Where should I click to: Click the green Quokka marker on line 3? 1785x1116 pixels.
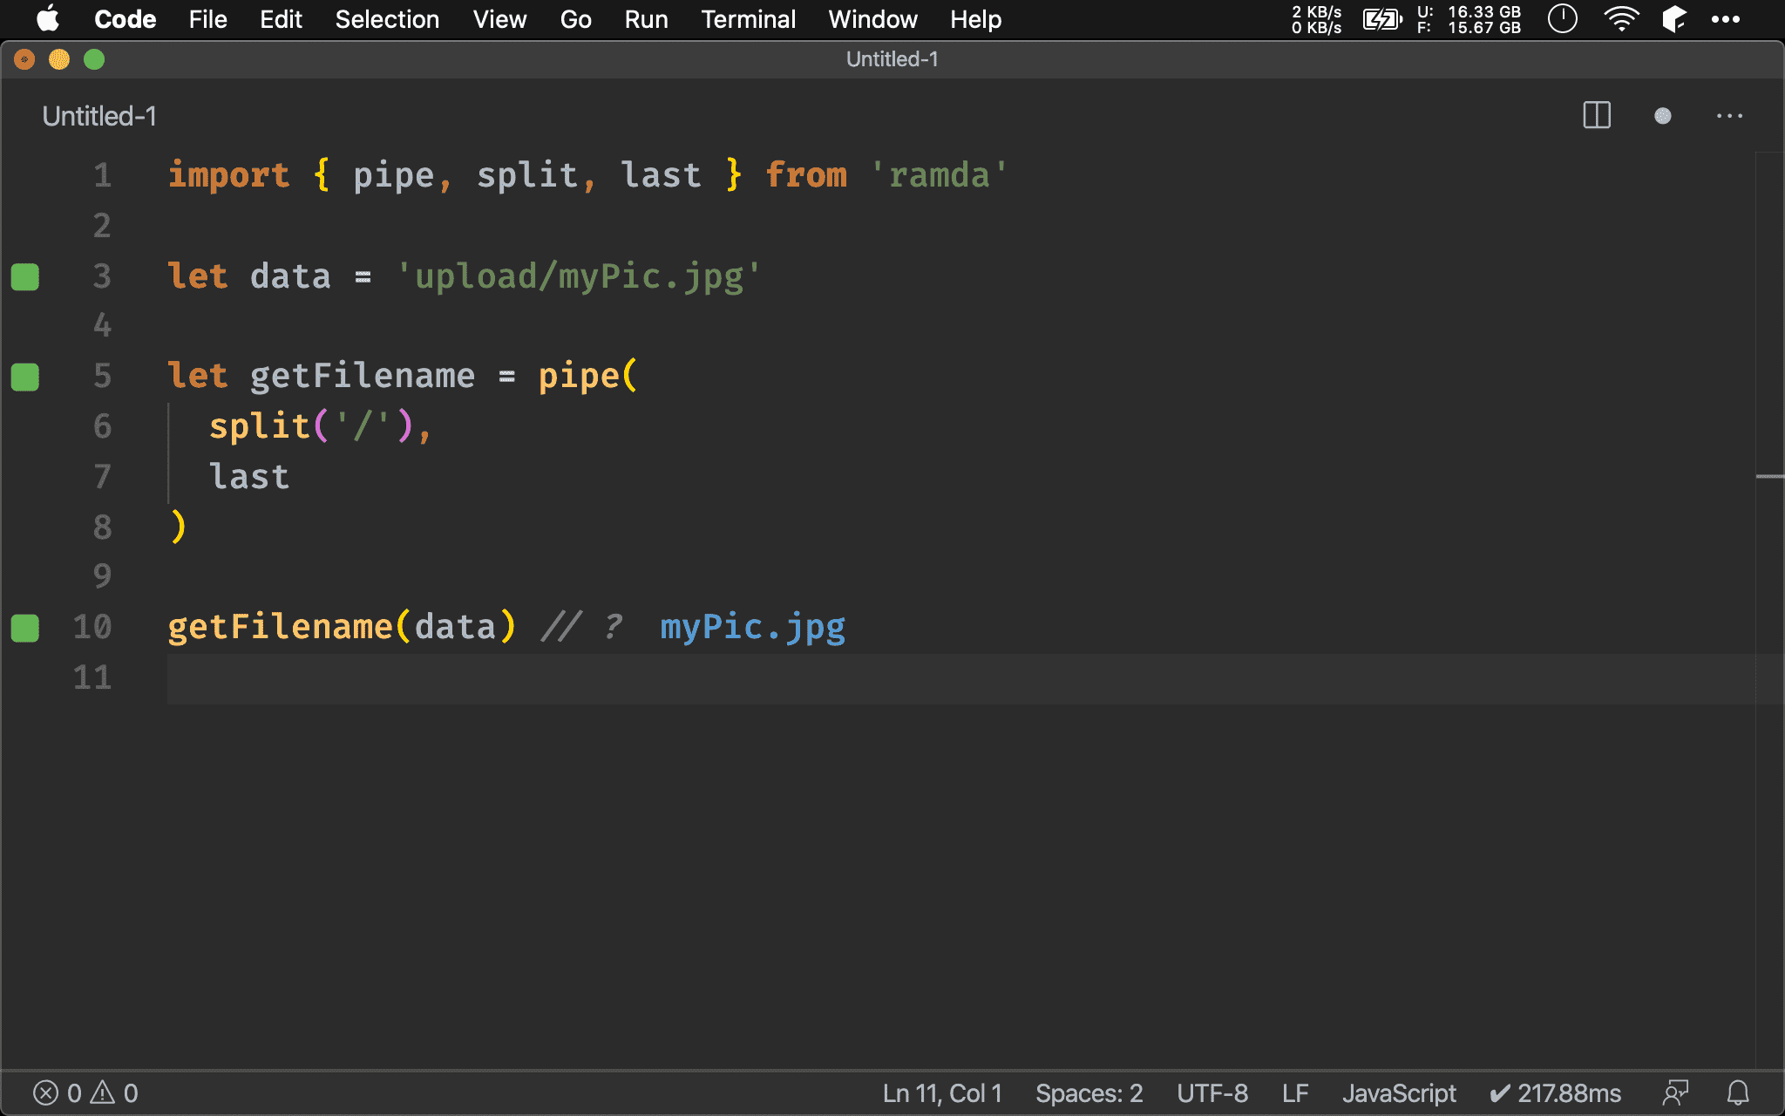[25, 276]
